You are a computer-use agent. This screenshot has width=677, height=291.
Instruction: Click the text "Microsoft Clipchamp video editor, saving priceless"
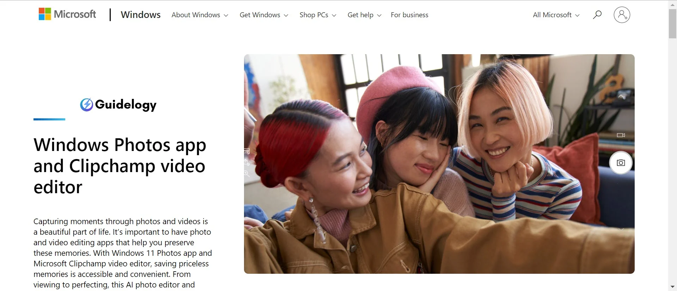click(121, 264)
